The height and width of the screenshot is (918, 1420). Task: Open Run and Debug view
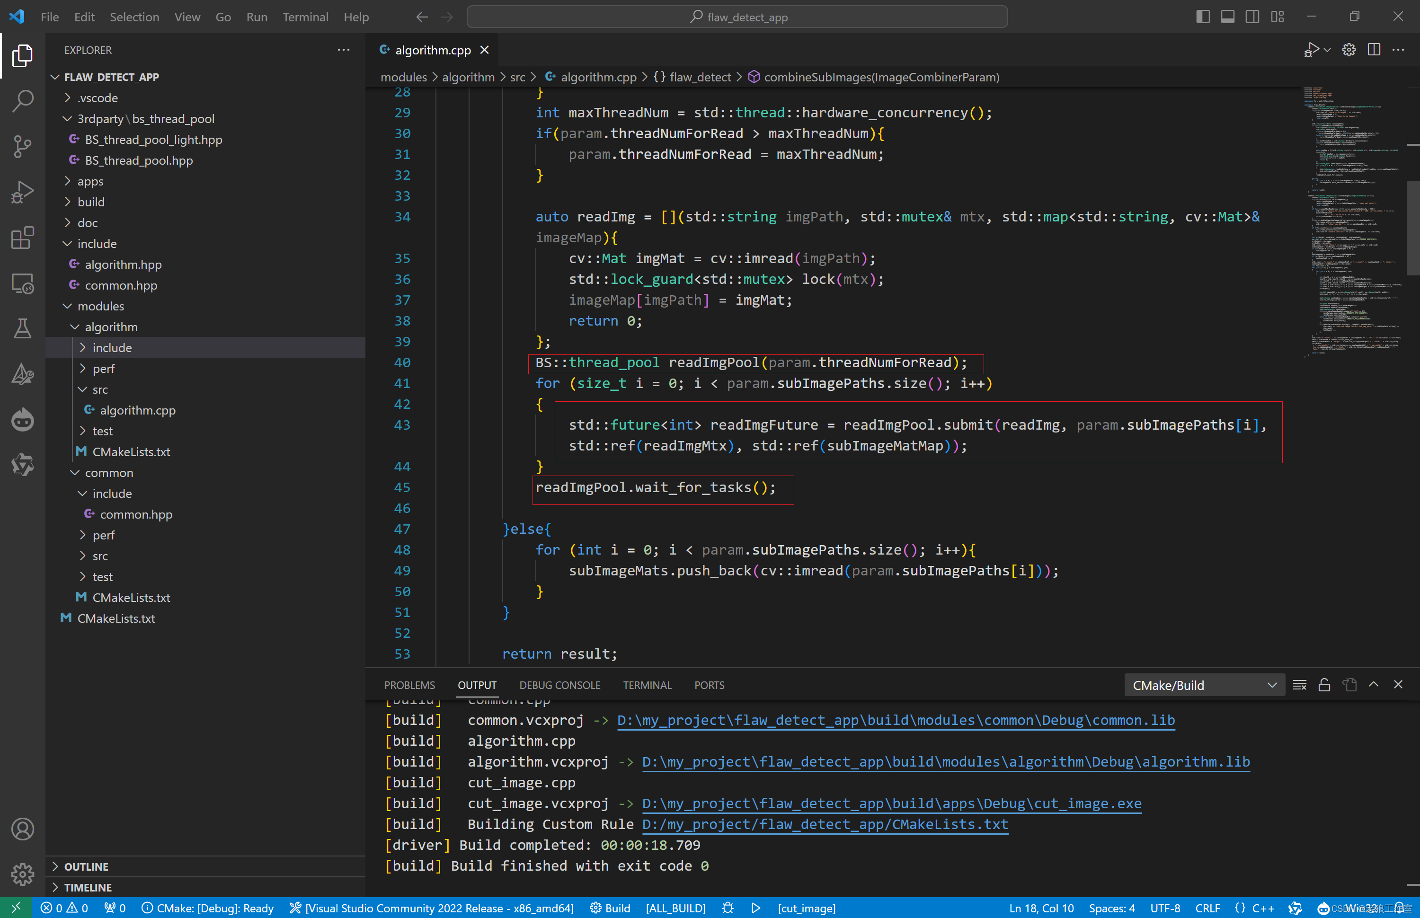click(22, 192)
